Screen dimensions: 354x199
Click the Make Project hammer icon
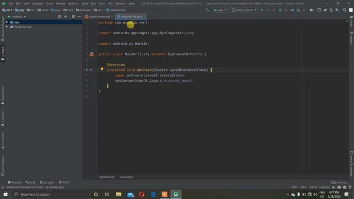(x=207, y=10)
